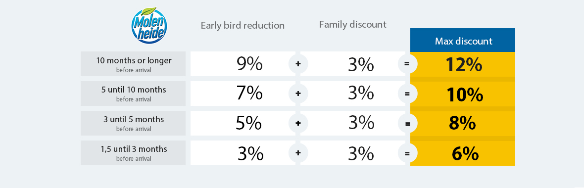Click the 12% max discount cell
Screen dimensions: 584x188
463,64
